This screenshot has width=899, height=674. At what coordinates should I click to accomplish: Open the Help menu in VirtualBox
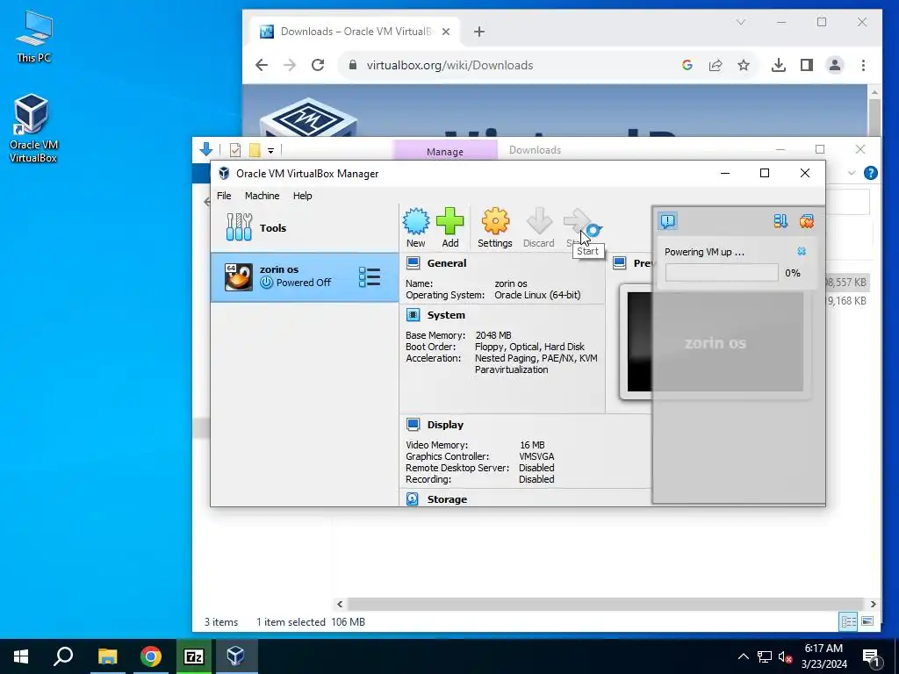(x=302, y=196)
